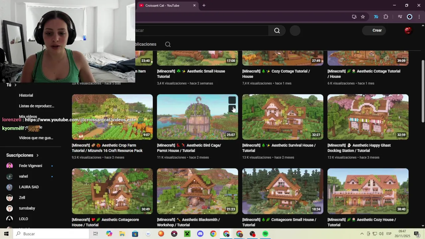
Task: Play the 21:23 blacksmith thumbnail
Action: (x=198, y=191)
